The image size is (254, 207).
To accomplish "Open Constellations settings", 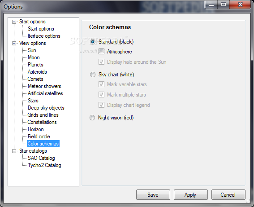I will point(42,122).
